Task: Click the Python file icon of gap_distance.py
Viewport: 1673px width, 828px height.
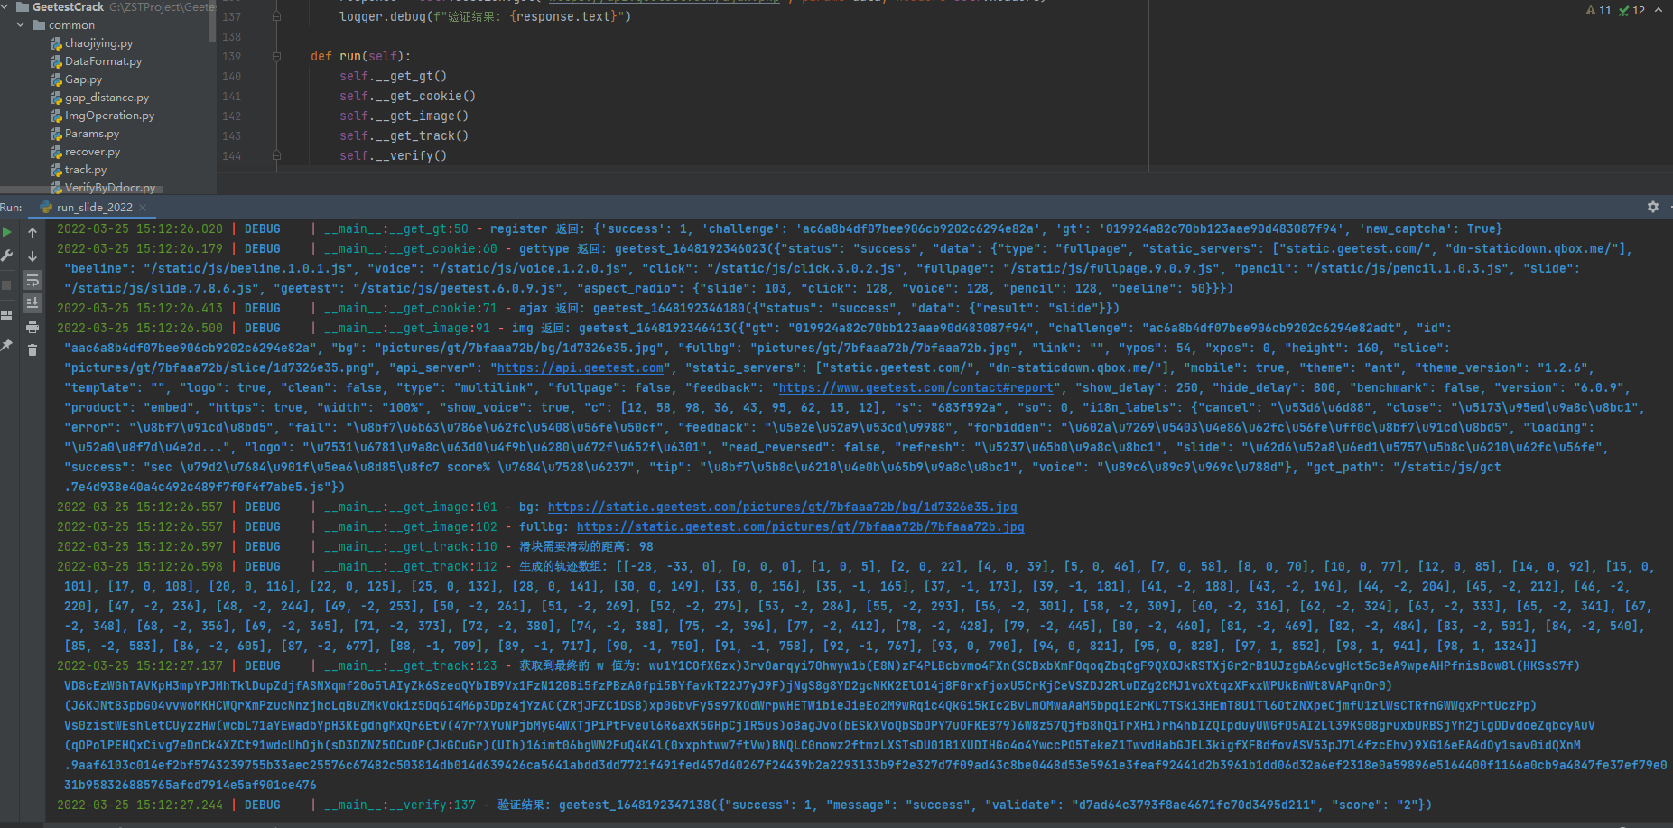Action: point(56,98)
